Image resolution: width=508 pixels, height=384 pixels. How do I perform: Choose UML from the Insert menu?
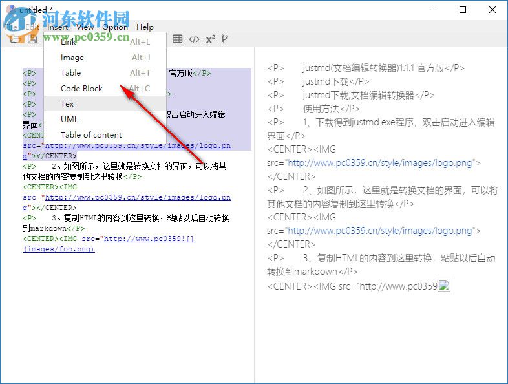(x=105, y=119)
